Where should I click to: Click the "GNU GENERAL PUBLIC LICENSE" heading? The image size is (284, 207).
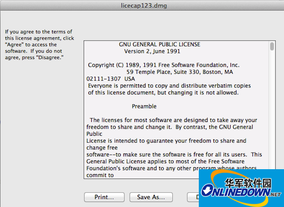[160, 44]
